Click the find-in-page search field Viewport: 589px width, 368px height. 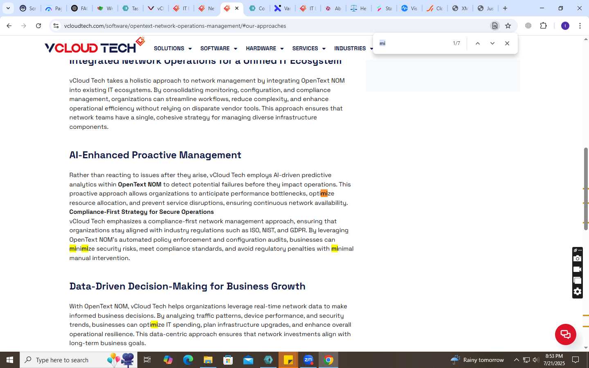point(413,43)
